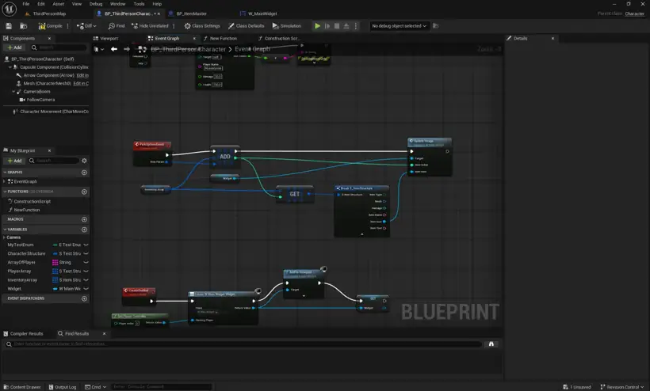Open Compile options three-dot menu
Viewport: 650px width, 391px height.
point(68,26)
